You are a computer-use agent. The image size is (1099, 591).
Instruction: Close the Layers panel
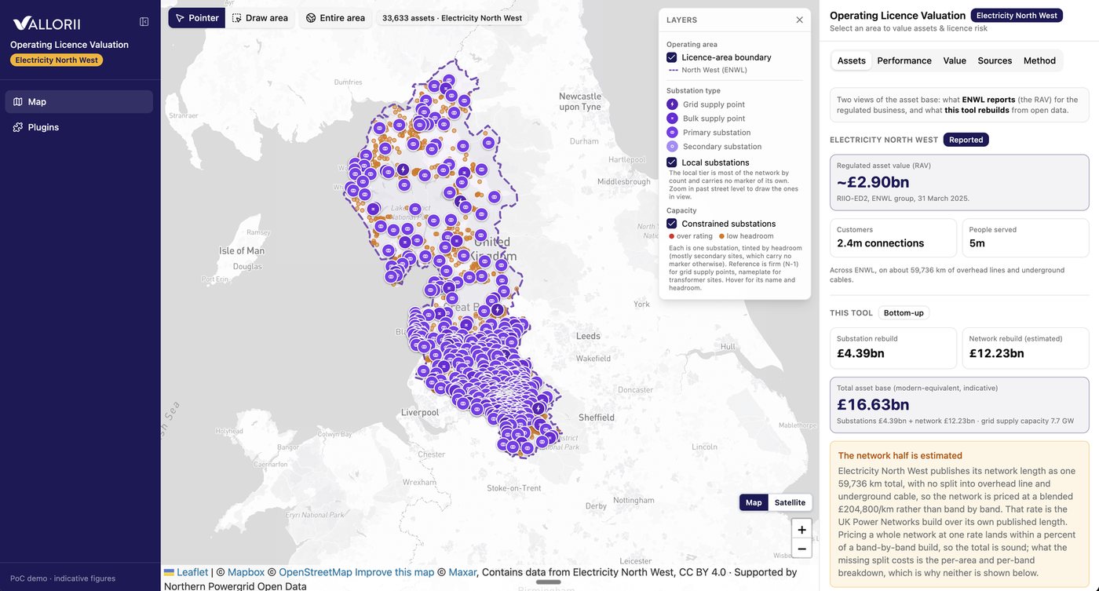[x=799, y=20]
